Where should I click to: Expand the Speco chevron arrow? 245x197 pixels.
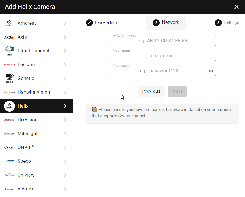65,161
